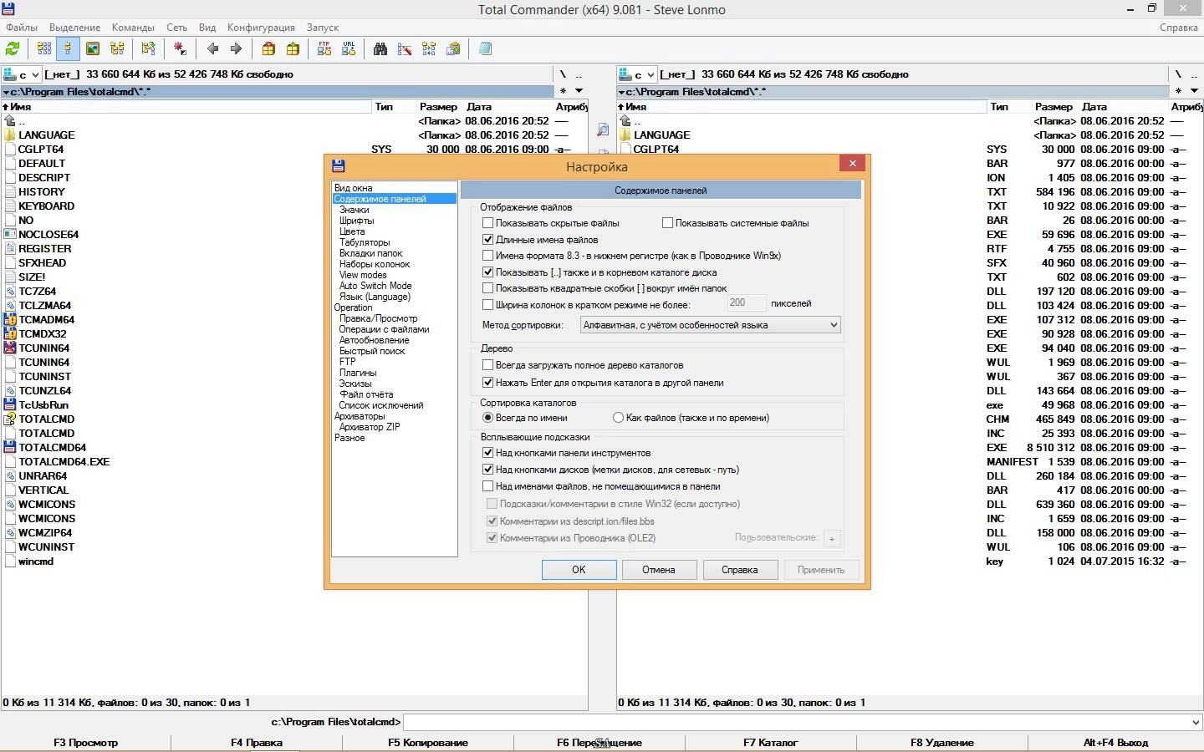Image resolution: width=1204 pixels, height=752 pixels.
Task: Click F8 Удаление button
Action: (x=942, y=743)
